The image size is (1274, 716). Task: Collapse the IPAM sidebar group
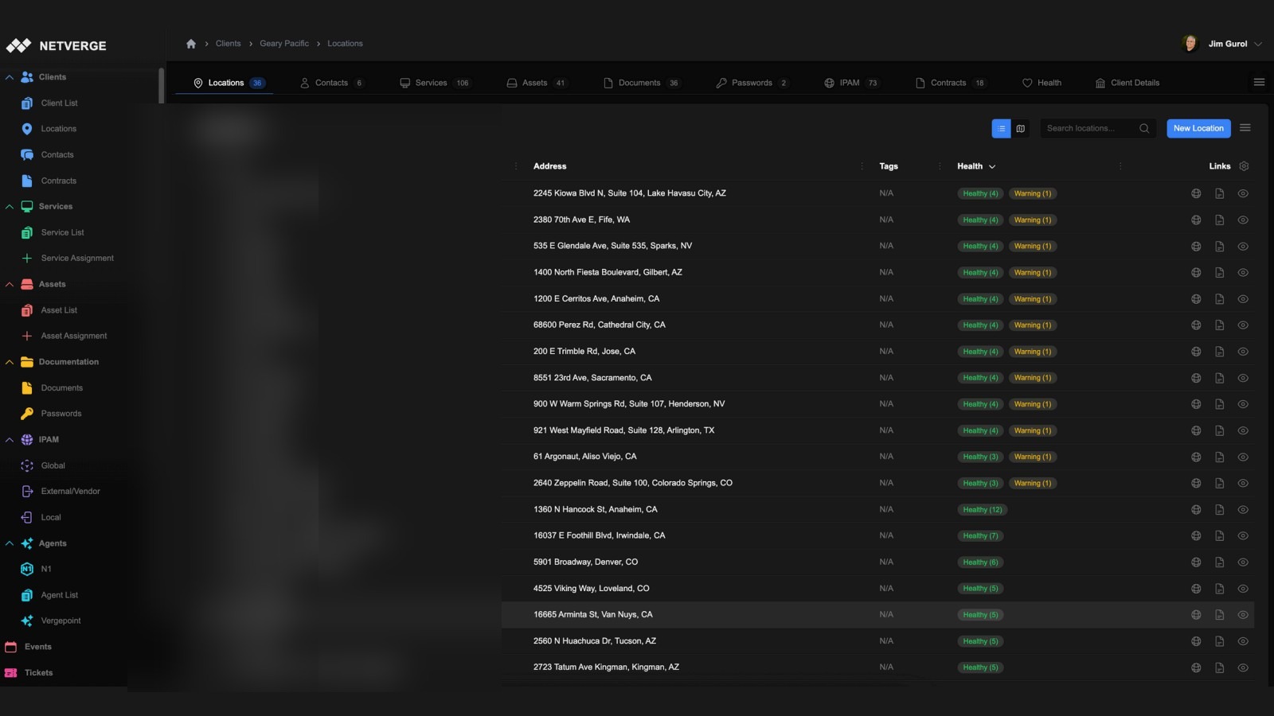point(10,440)
